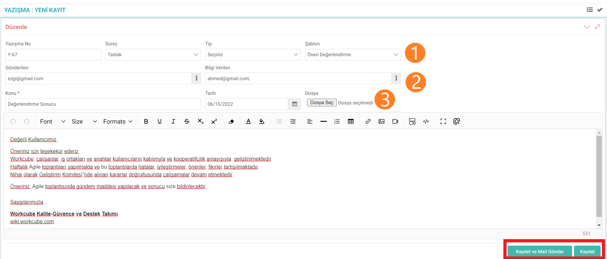The height and width of the screenshot is (259, 607).
Task: Click the Bilgi Verilen email field
Action: point(298,78)
